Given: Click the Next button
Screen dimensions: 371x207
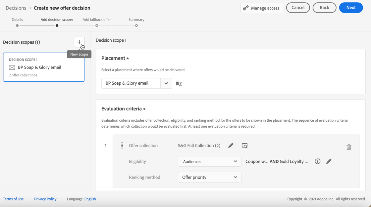Looking at the screenshot, I should click(x=351, y=8).
